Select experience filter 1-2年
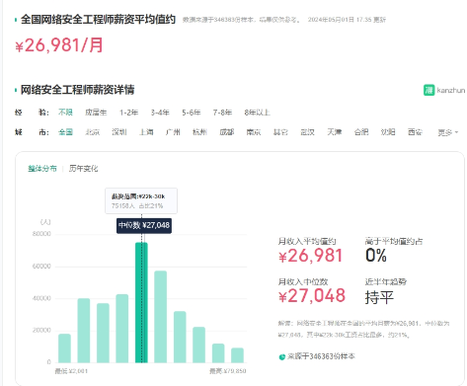 pyautogui.click(x=128, y=113)
